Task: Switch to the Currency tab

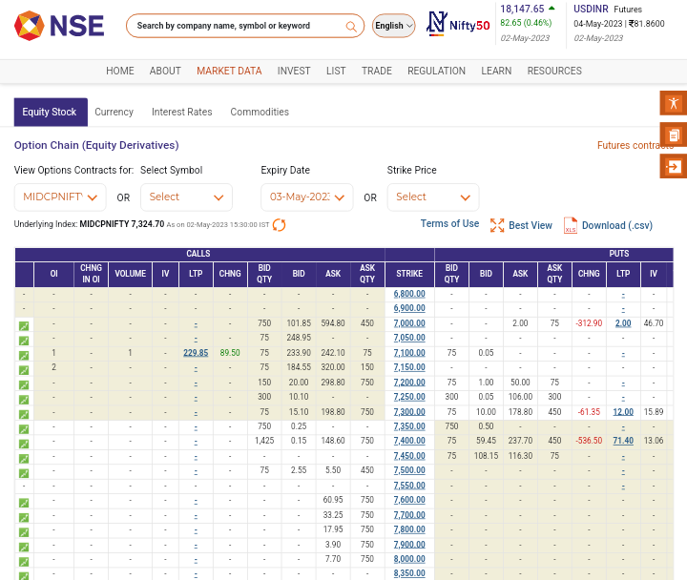Action: 114,113
